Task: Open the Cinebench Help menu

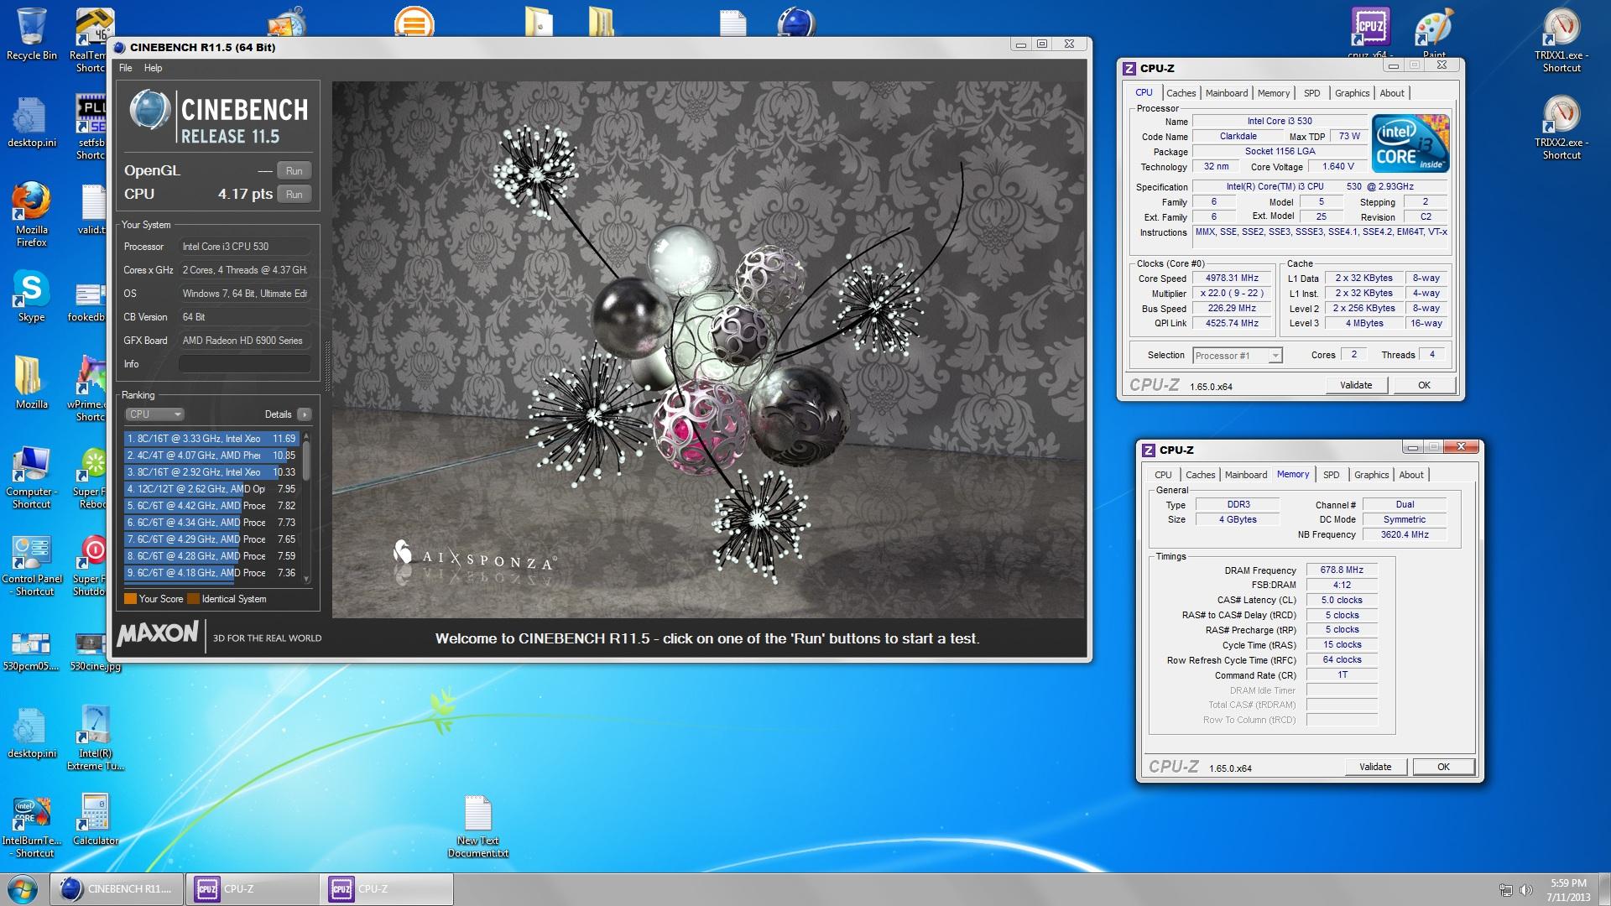Action: 153,68
